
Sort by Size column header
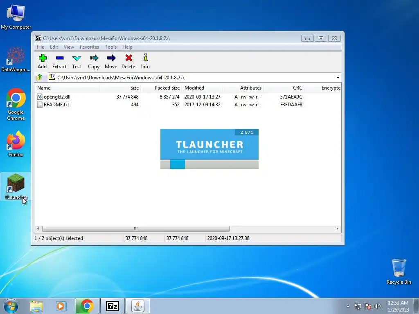(120, 88)
